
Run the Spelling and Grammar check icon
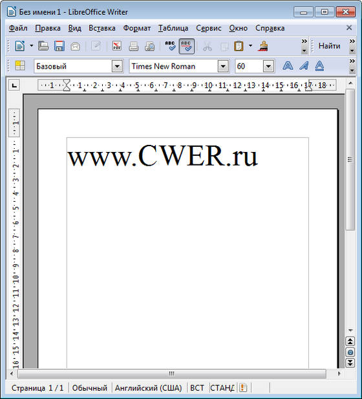171,46
